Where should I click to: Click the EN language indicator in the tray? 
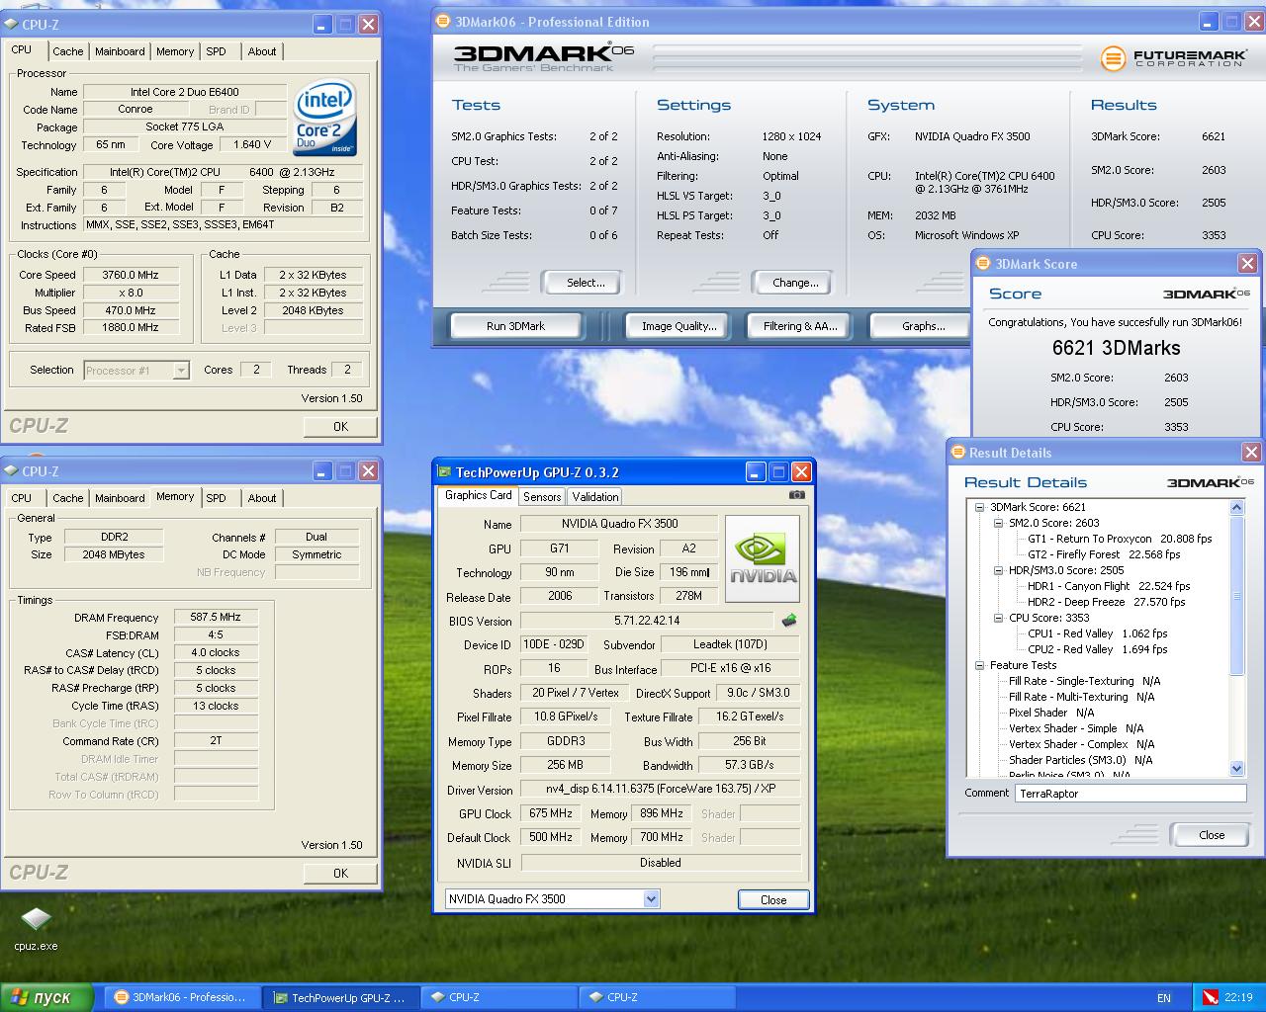[x=1164, y=998]
